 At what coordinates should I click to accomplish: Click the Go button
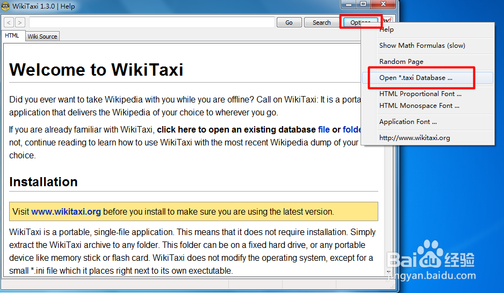(x=289, y=23)
